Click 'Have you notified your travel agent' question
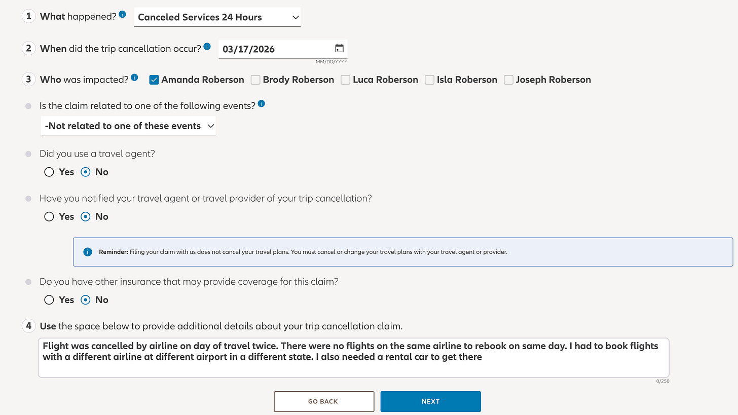738x415 pixels. (x=206, y=198)
